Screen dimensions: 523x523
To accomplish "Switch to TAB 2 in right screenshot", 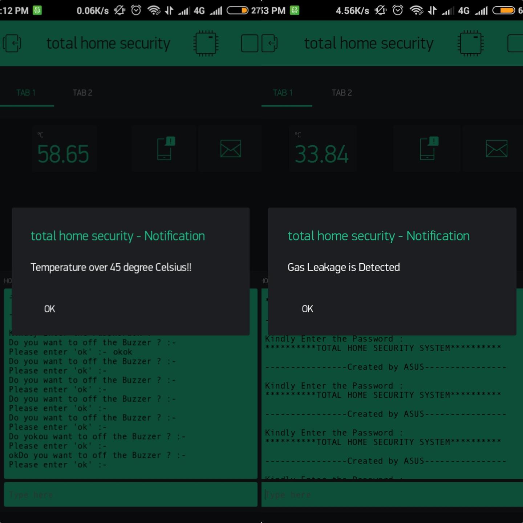I will [342, 93].
